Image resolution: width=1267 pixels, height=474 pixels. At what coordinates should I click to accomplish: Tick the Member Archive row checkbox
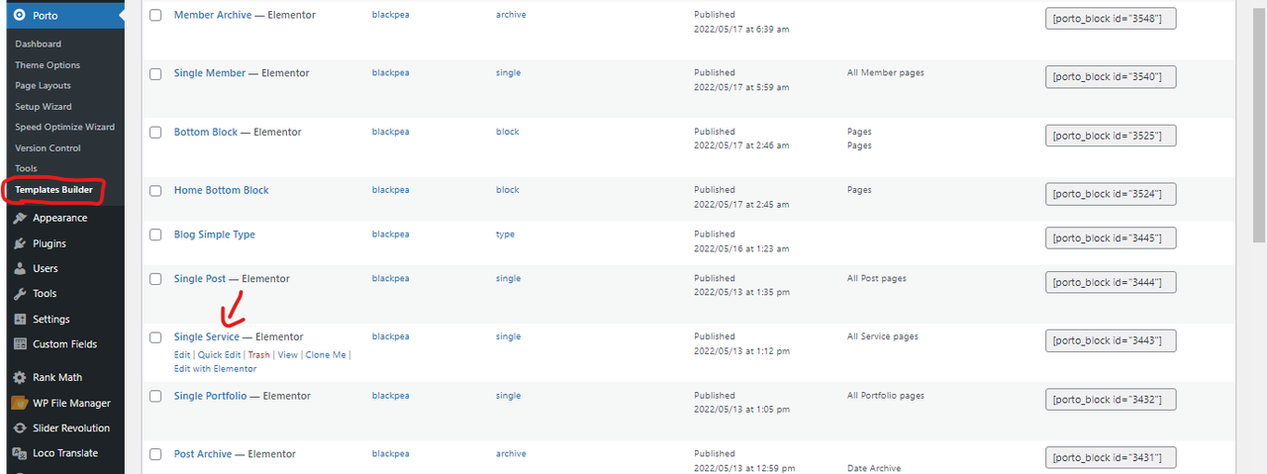155,16
